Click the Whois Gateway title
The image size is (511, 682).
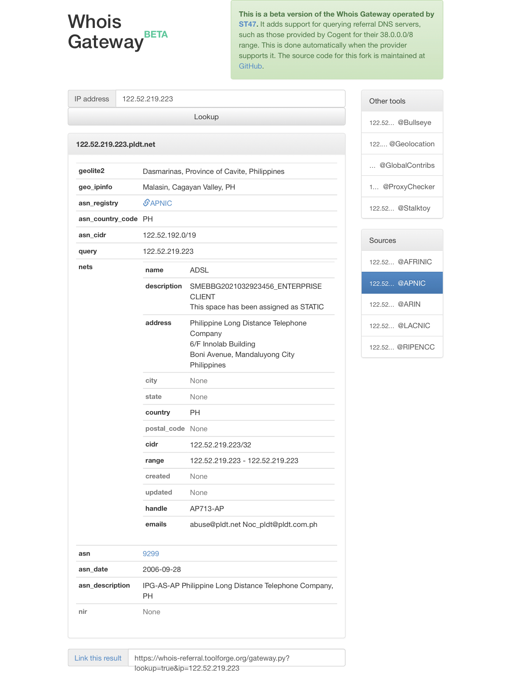point(106,31)
